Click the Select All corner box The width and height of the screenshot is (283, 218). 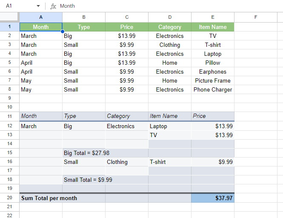point(9,17)
